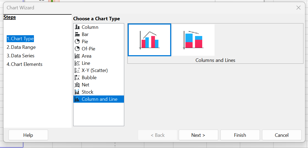Select the Line chart icon
Image resolution: width=308 pixels, height=148 pixels.
tap(77, 63)
